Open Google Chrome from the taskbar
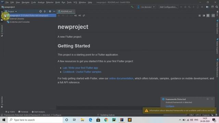219x123 pixels. click(x=106, y=120)
